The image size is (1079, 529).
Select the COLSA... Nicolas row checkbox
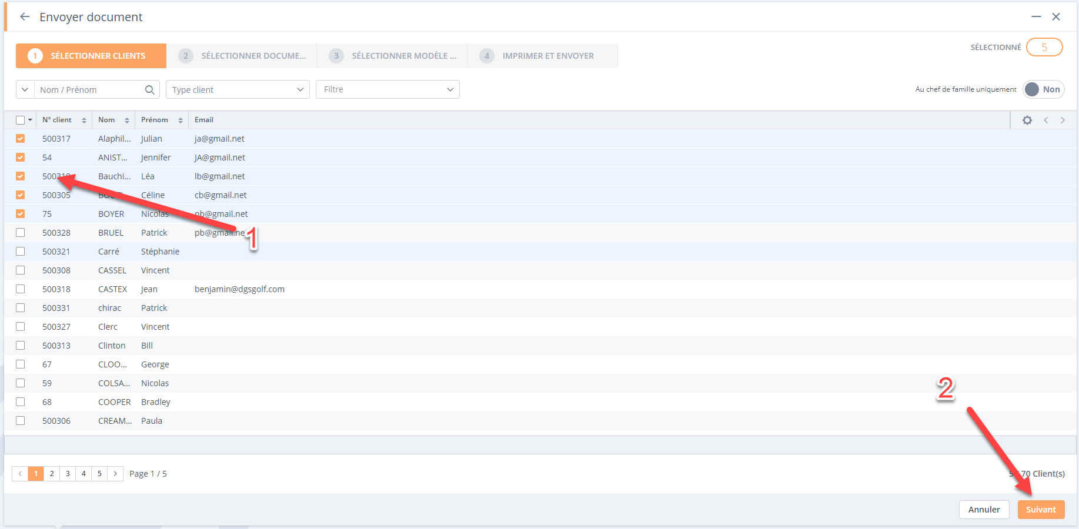click(x=20, y=383)
